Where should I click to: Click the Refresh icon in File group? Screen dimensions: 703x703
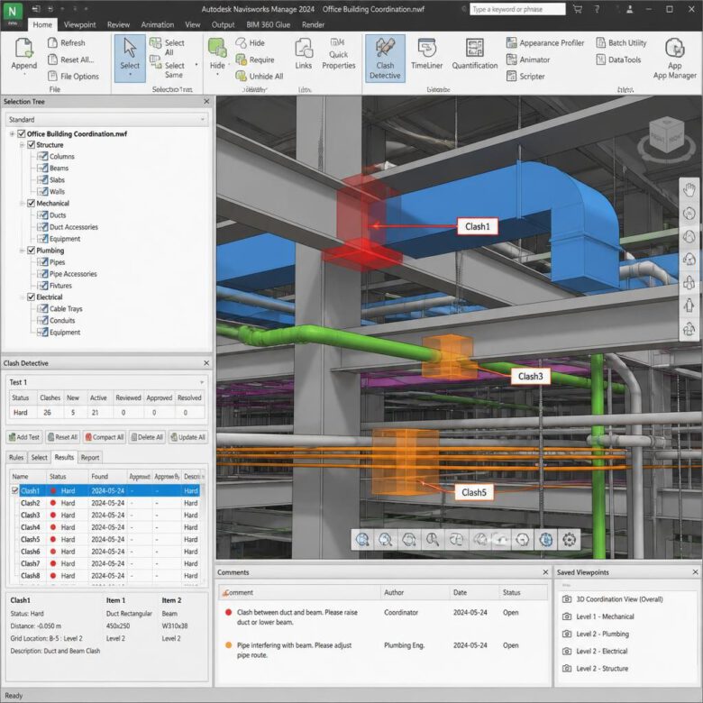pos(52,42)
